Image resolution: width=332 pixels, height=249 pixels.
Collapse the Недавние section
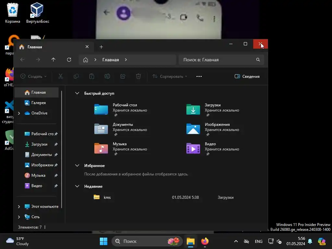point(77,186)
